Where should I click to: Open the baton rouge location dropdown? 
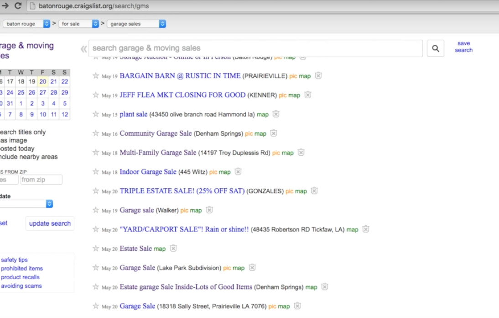click(x=26, y=24)
